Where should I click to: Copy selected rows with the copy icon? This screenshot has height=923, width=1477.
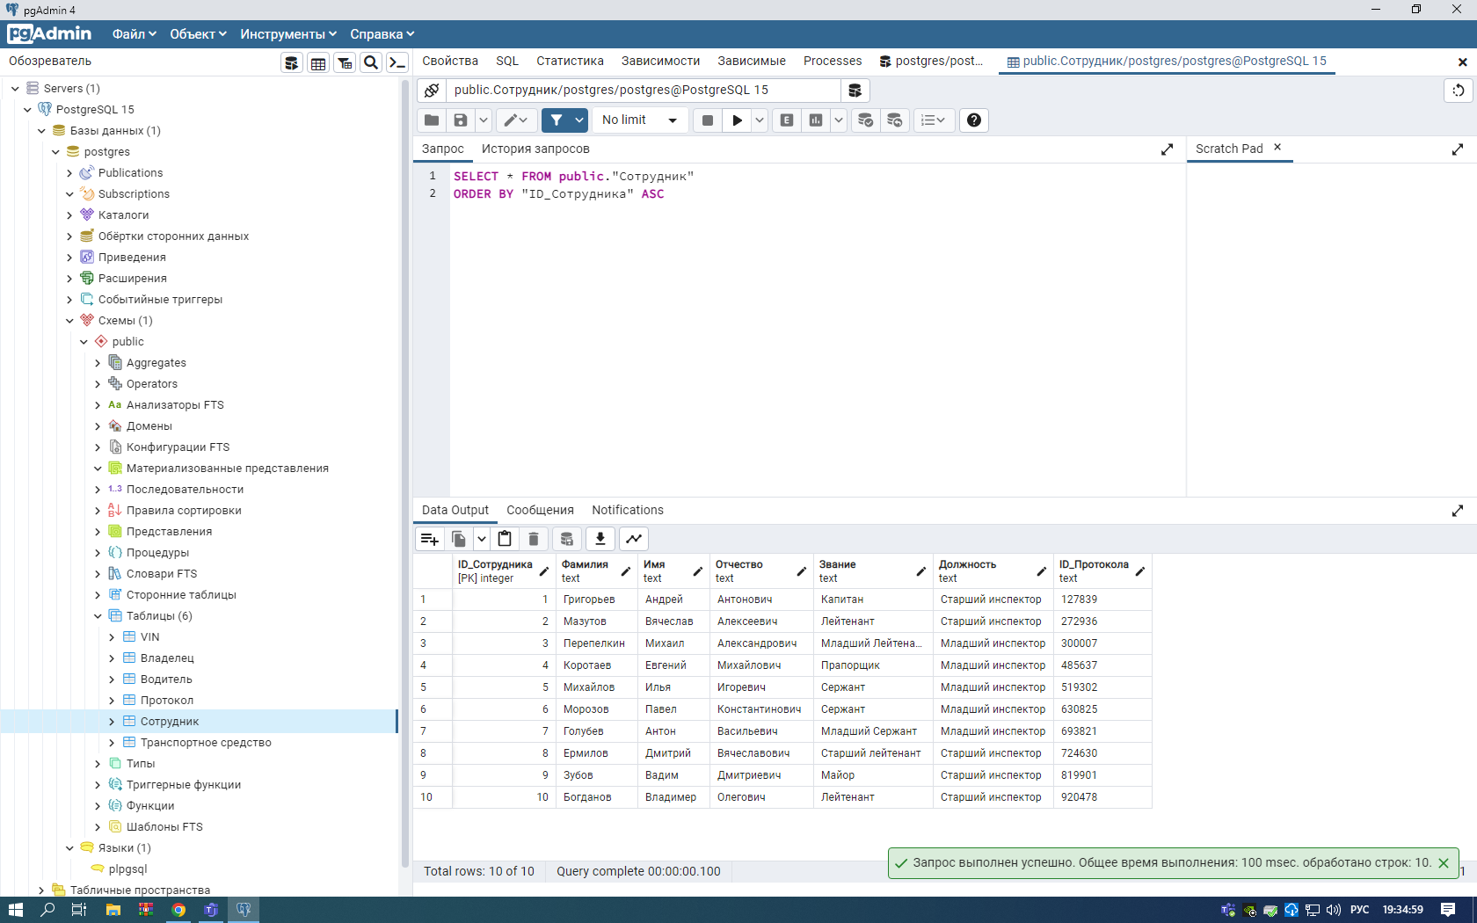click(458, 539)
